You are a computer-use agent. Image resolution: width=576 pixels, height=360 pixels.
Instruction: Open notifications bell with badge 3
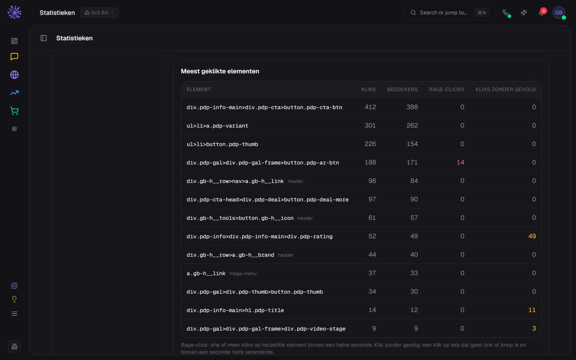(x=542, y=13)
